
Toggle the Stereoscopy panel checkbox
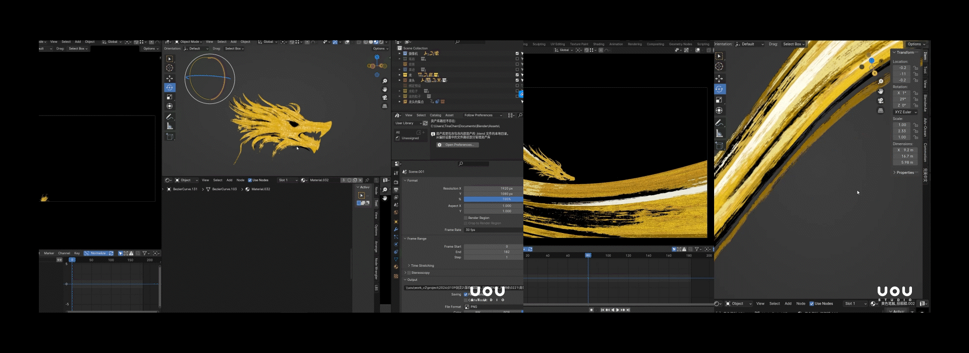409,273
